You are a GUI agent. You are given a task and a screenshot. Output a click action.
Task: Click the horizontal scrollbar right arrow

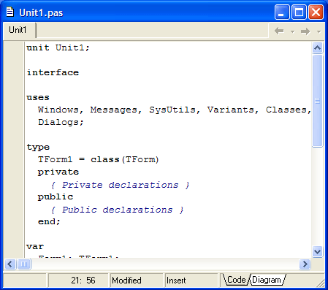[x=305, y=264]
